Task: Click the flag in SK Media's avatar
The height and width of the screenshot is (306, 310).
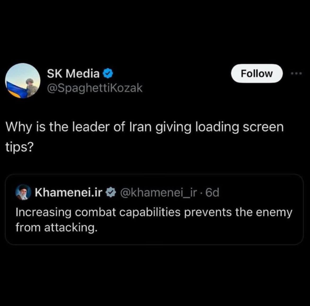Action: tap(16, 89)
